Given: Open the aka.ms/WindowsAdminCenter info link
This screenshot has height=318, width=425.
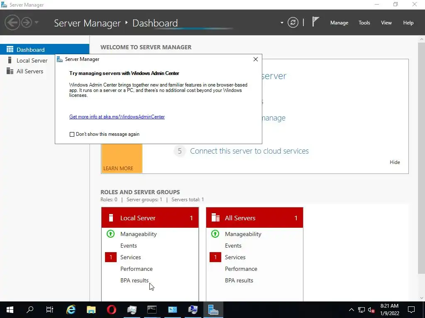Looking at the screenshot, I should pos(117,117).
